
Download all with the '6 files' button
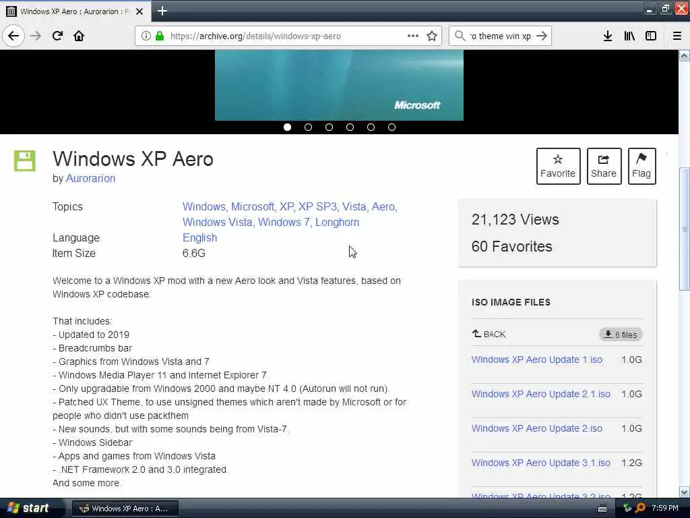coord(621,335)
